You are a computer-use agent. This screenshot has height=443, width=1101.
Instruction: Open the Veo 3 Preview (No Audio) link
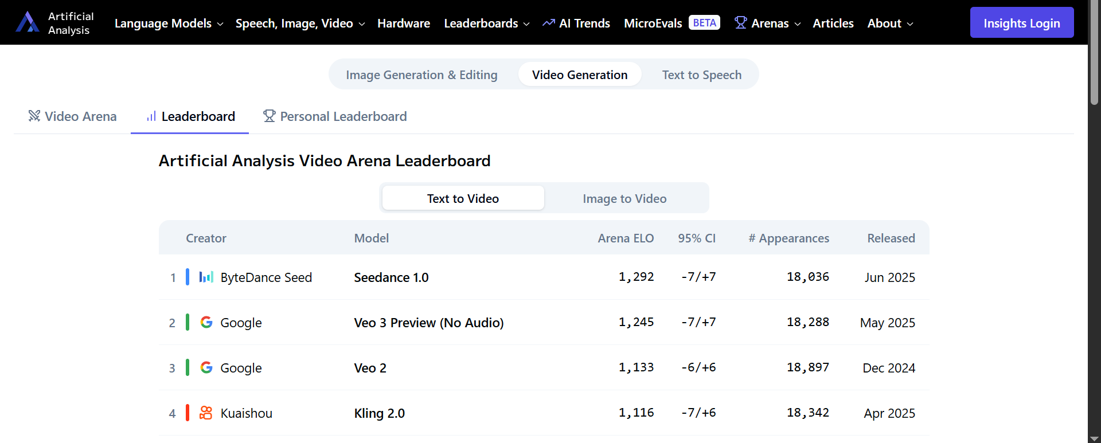pos(429,323)
